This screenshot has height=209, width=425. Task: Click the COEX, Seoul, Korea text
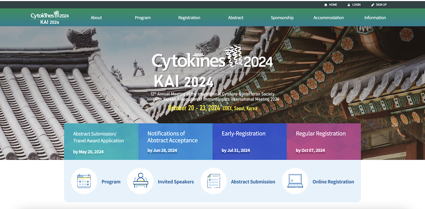click(x=240, y=108)
